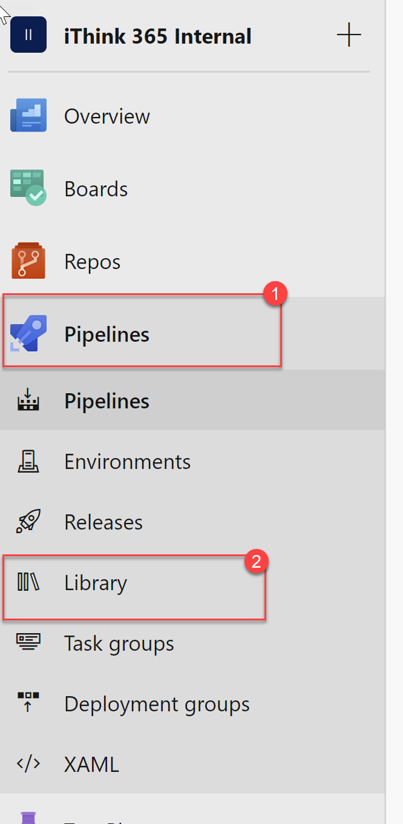The image size is (403, 824).
Task: Go to Task groups page
Action: click(x=119, y=643)
